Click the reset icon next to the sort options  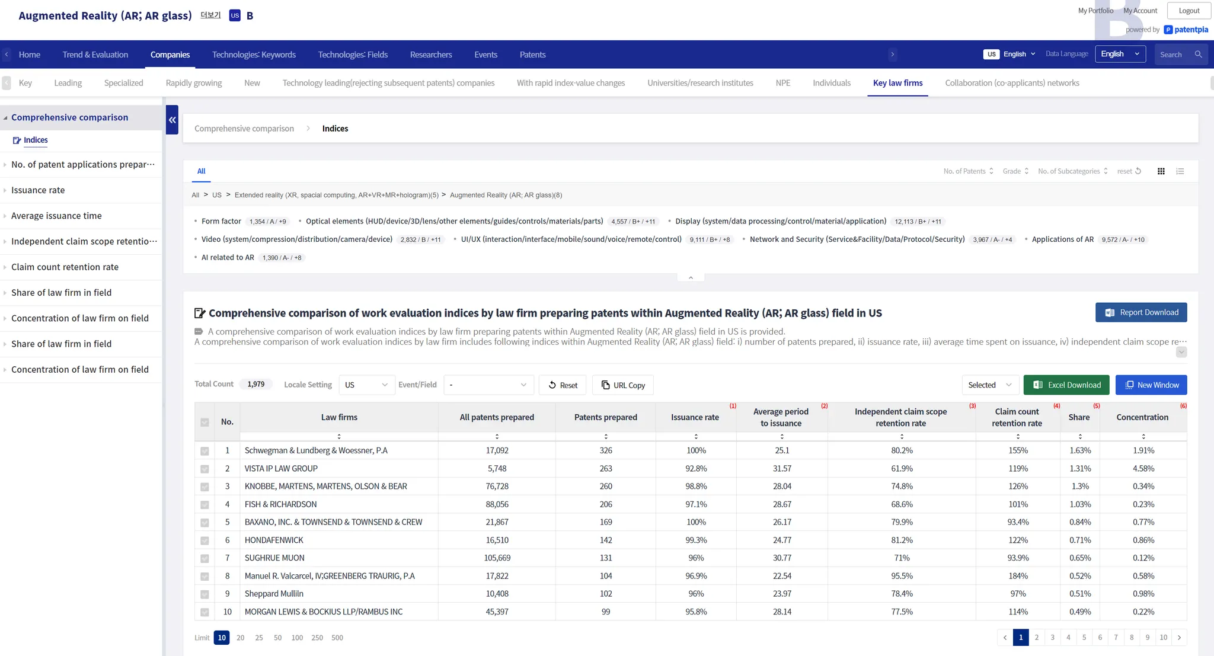tap(1138, 171)
